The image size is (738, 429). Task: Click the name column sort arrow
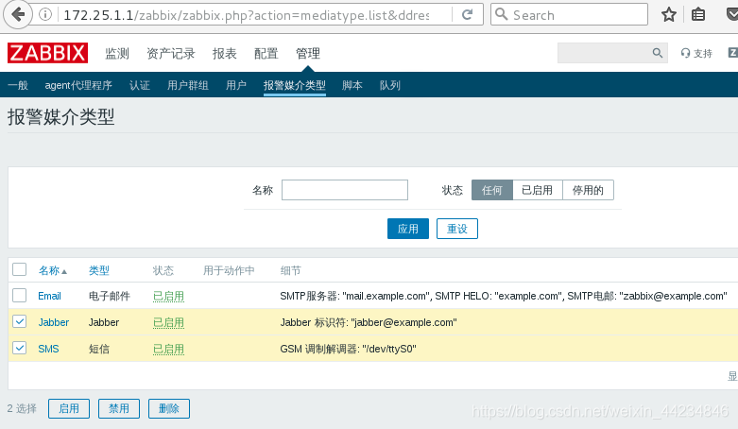[x=64, y=272]
